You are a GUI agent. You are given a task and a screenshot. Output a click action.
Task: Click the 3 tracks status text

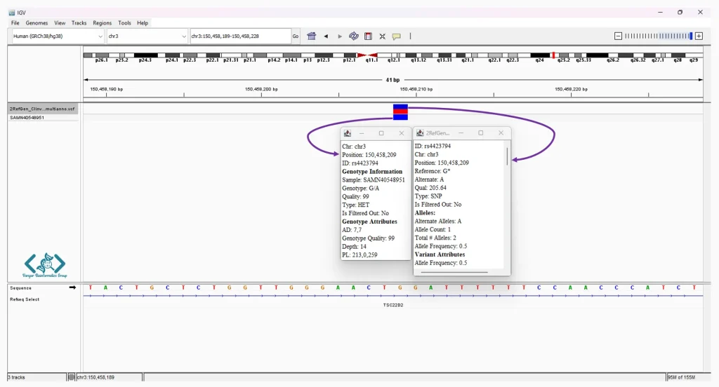[17, 377]
